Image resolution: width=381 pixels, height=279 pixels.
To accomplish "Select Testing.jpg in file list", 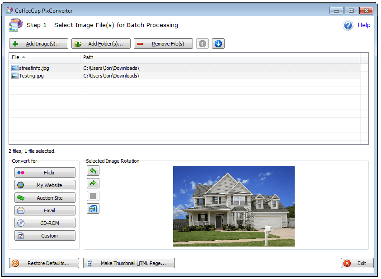I will coord(31,76).
